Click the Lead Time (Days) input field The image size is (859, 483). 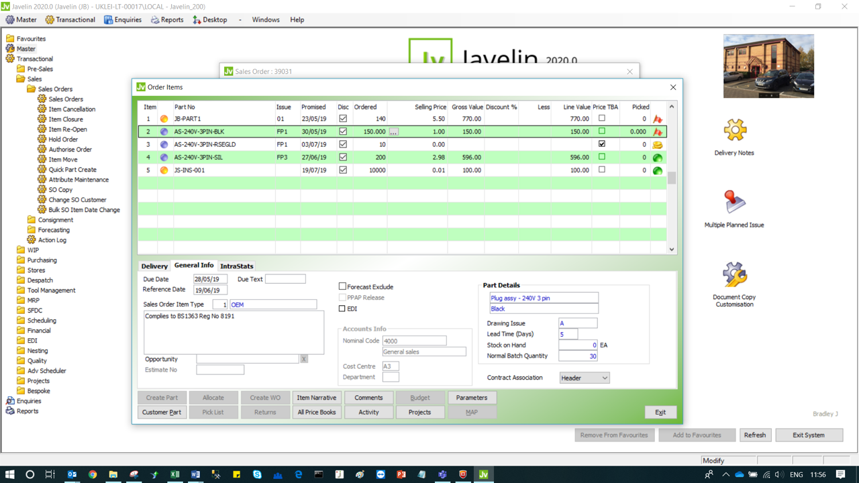568,334
